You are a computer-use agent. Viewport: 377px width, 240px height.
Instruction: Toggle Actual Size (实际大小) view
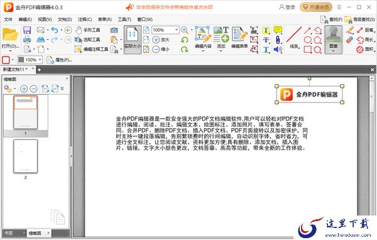pyautogui.click(x=132, y=39)
